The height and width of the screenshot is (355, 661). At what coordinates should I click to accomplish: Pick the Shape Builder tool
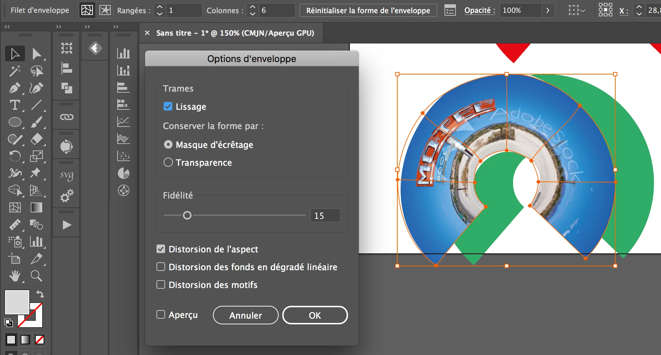coord(15,190)
